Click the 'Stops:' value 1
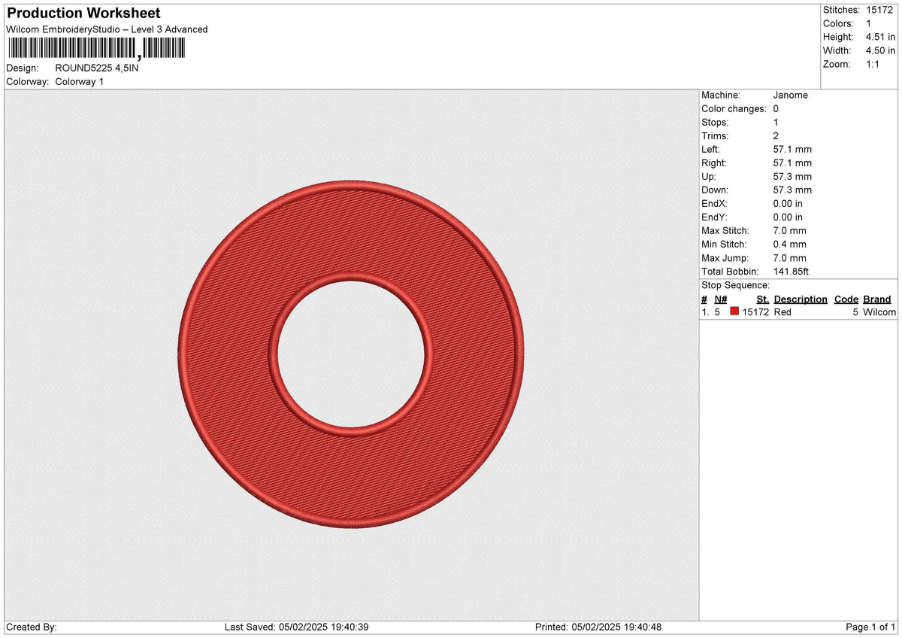902x638 pixels. coord(776,122)
